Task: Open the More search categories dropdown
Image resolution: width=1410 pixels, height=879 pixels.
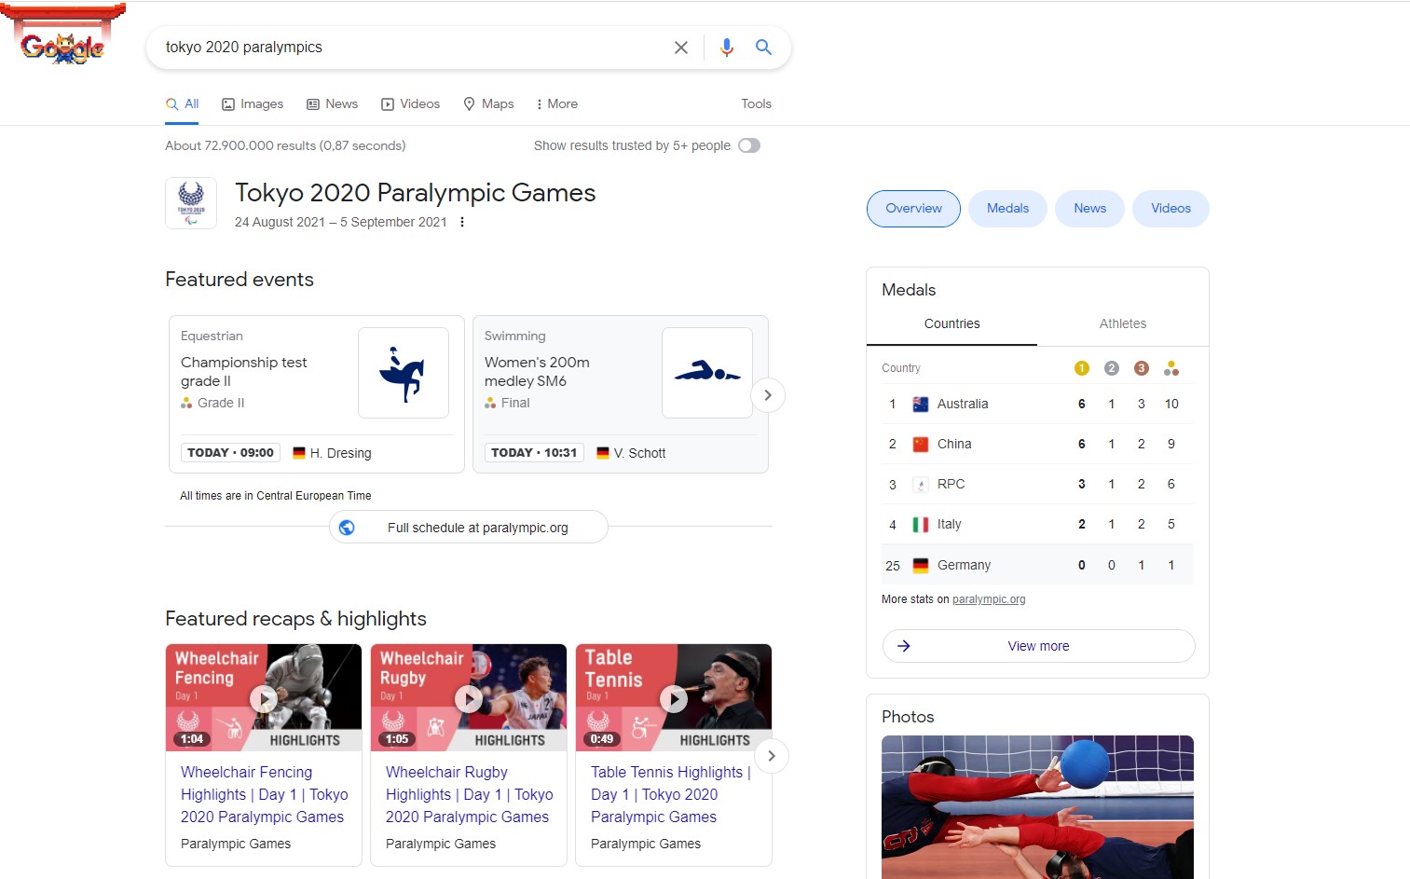Action: (556, 103)
